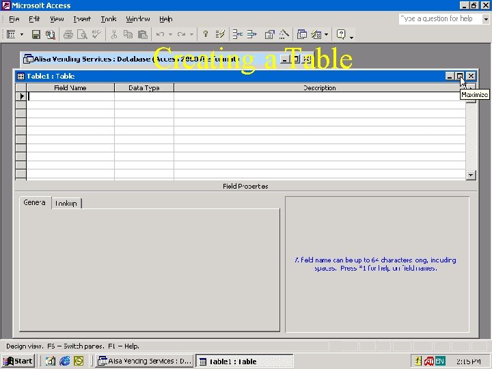This screenshot has height=369, width=492.
Task: Open the Undo history dropdown arrow
Action: [x=170, y=35]
